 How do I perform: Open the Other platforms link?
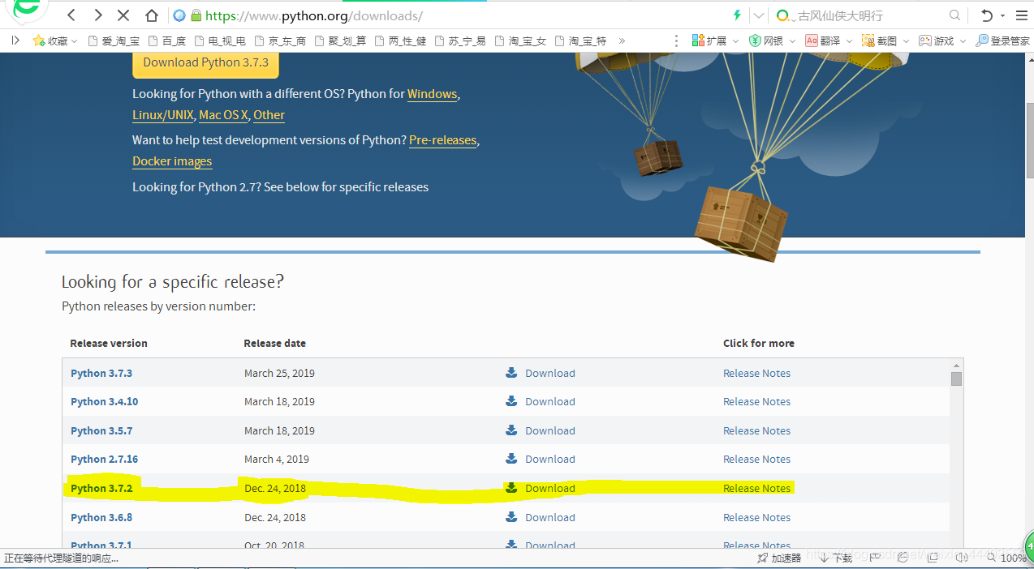269,115
